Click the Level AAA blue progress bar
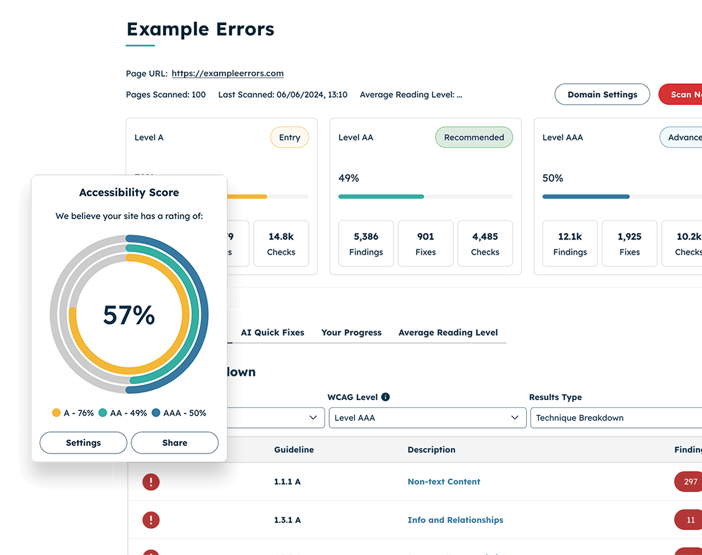This screenshot has height=555, width=702. [586, 197]
